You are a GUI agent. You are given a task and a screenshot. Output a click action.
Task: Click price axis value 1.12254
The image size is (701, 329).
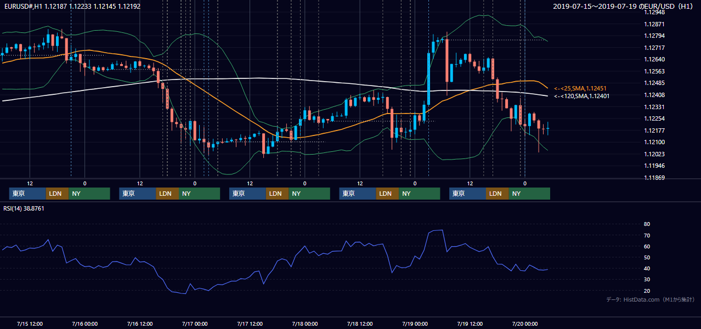click(x=654, y=118)
